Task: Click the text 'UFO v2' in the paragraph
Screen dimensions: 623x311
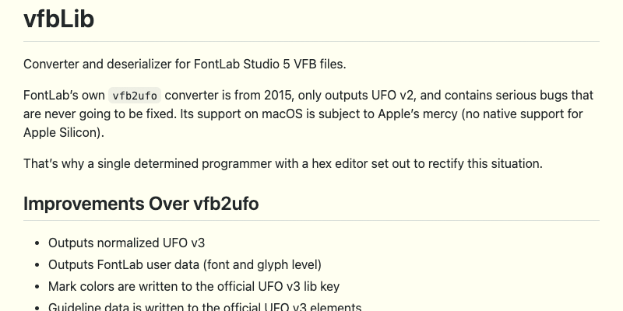Action: click(x=392, y=96)
